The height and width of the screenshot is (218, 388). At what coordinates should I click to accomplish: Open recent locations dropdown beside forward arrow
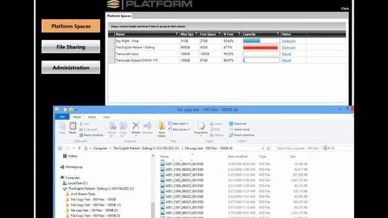pos(74,148)
